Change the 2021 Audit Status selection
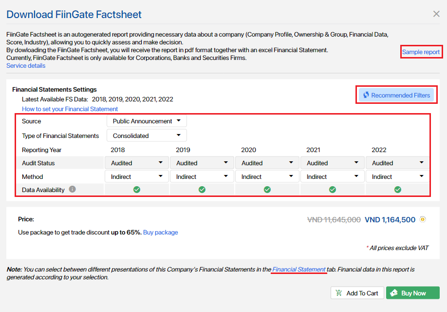Viewport: 447px width, 312px height. [x=333, y=163]
